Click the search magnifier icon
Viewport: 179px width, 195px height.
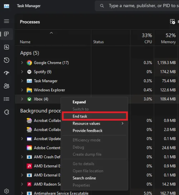coord(102,6)
